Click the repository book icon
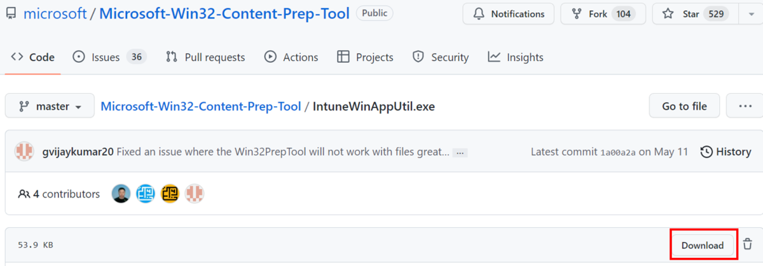The width and height of the screenshot is (763, 266). tap(10, 13)
